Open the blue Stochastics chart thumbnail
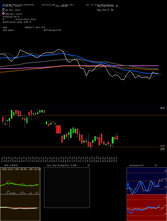This screenshot has height=221, width=167. (x=147, y=181)
